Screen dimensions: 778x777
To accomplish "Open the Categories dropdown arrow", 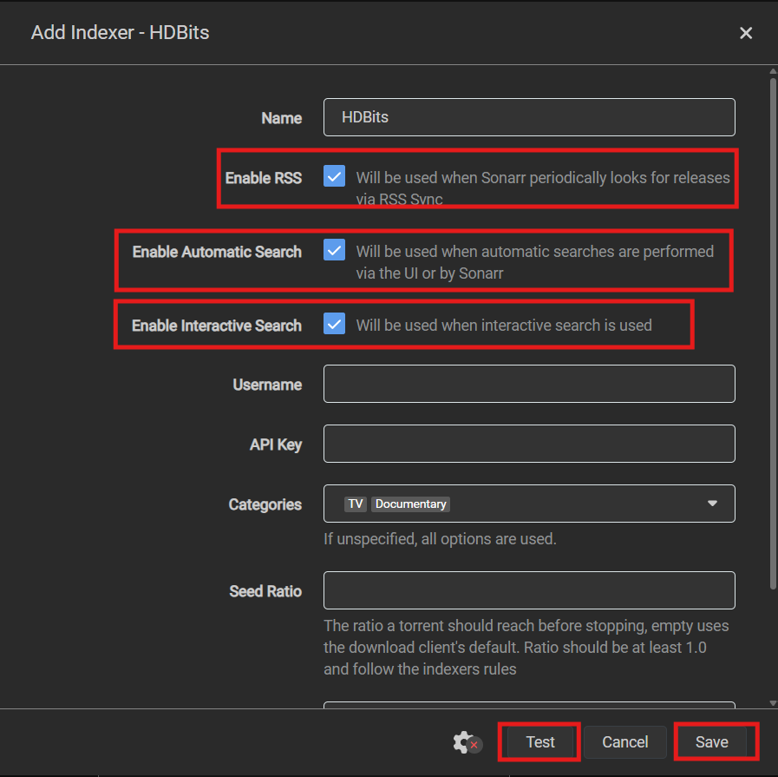I will tap(712, 504).
